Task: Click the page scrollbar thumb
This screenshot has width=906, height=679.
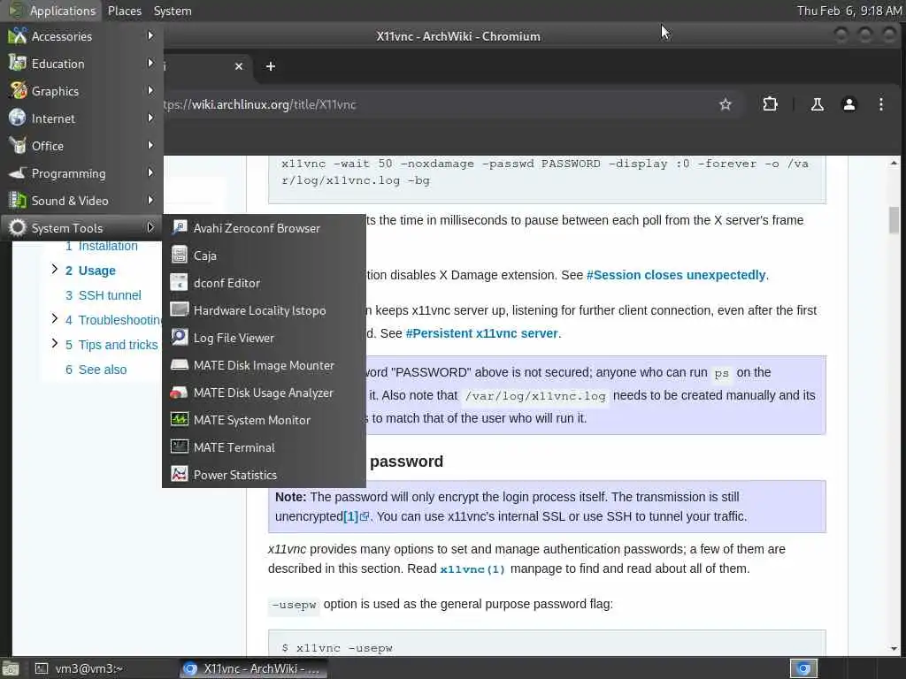Action: pyautogui.click(x=894, y=219)
